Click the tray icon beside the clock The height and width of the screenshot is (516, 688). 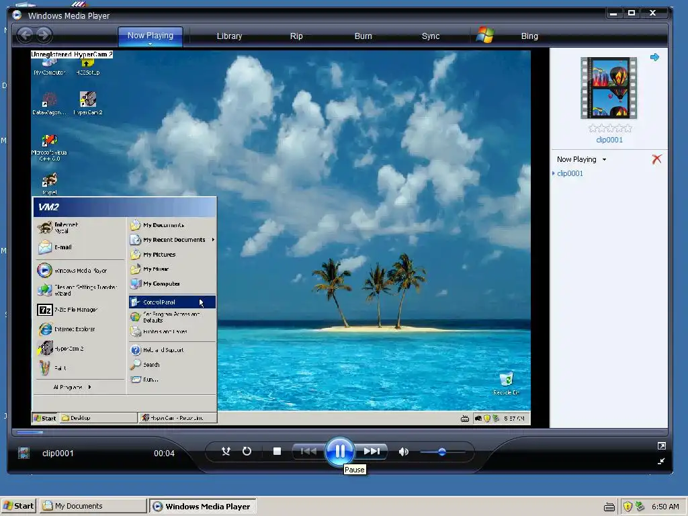click(x=640, y=507)
